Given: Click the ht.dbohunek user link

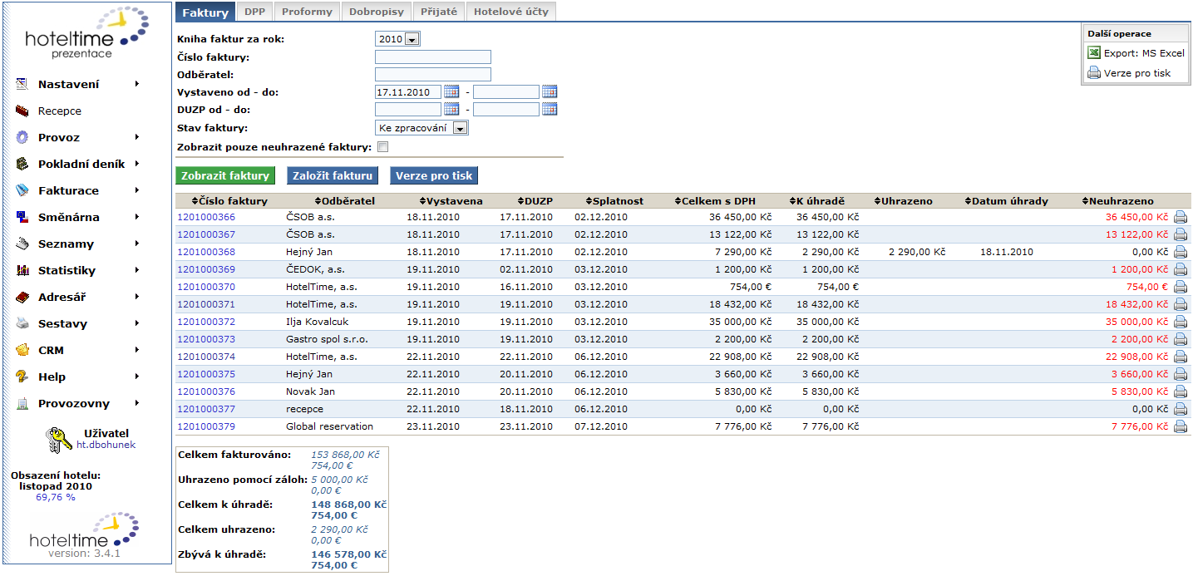Looking at the screenshot, I should coord(106,445).
